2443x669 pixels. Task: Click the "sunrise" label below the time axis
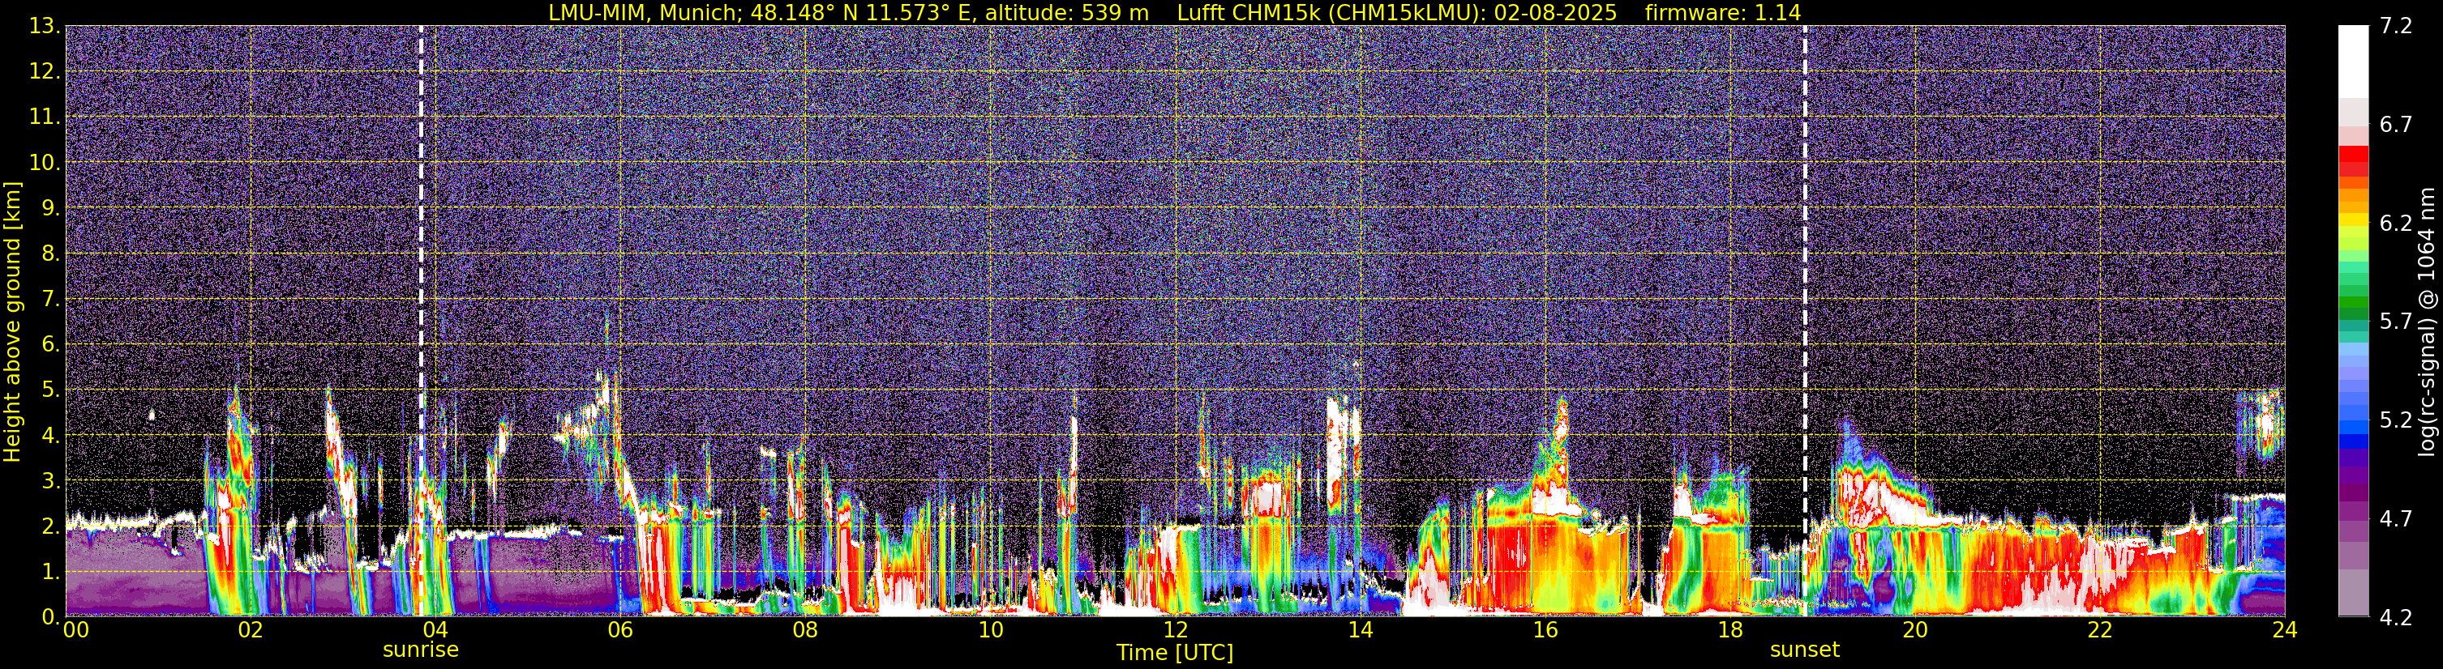(420, 650)
